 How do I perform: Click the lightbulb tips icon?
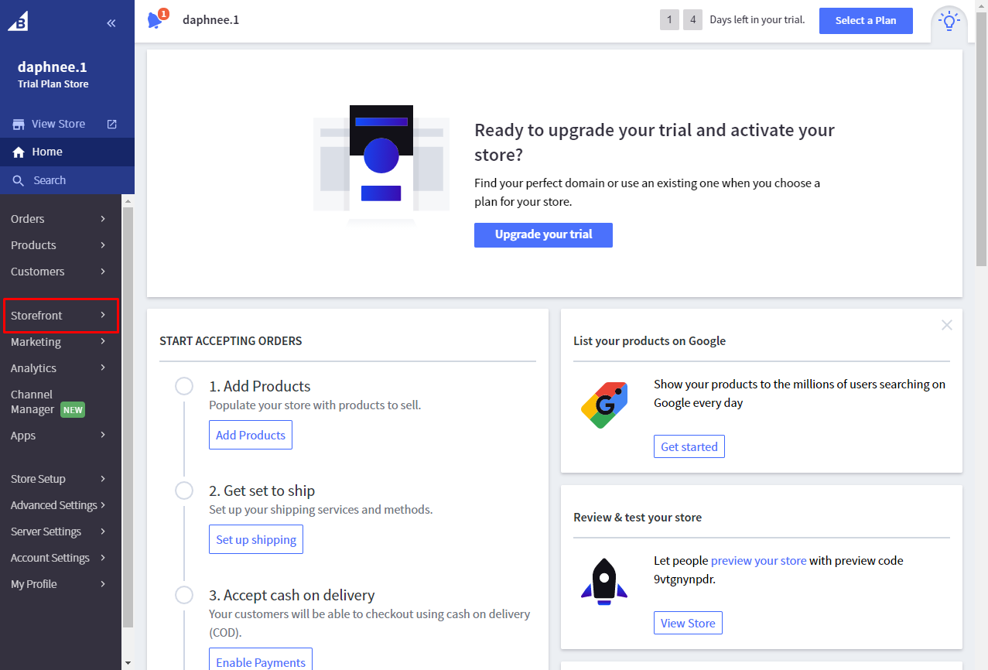(949, 21)
